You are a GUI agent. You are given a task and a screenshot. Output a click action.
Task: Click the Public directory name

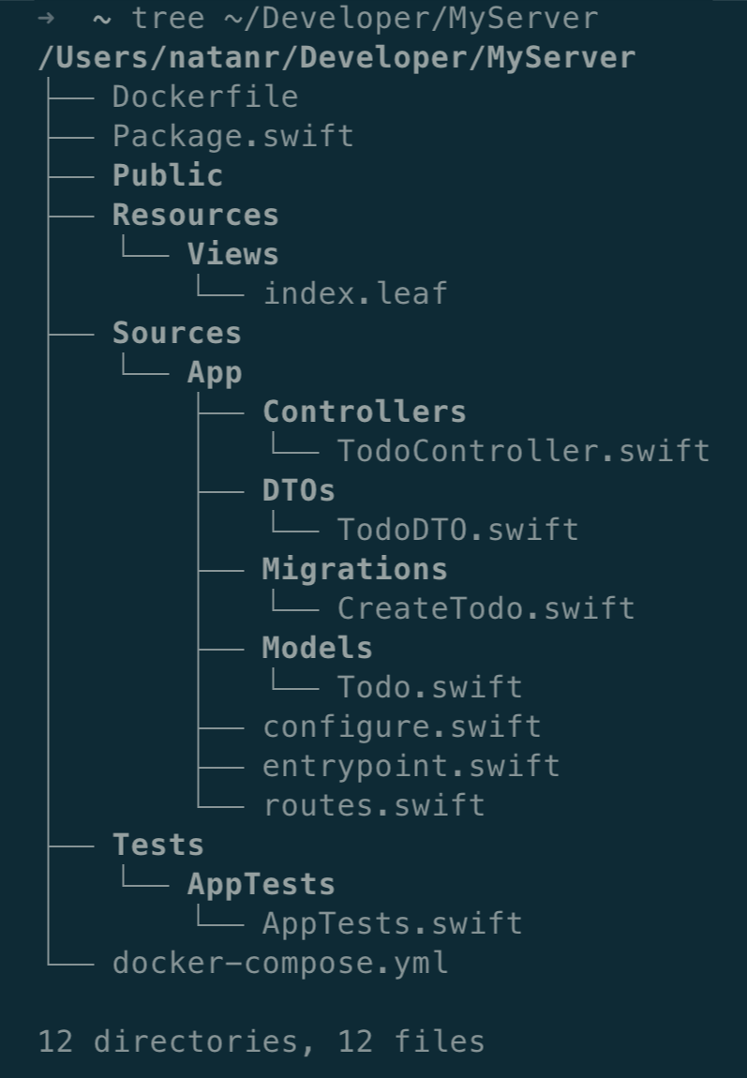(168, 175)
